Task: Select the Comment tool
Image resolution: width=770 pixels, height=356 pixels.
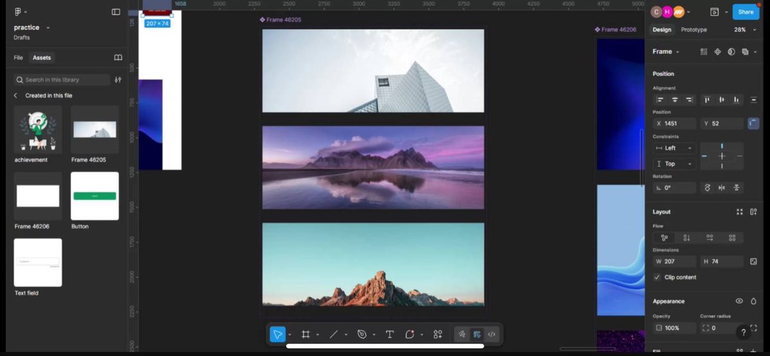Action: coord(410,334)
